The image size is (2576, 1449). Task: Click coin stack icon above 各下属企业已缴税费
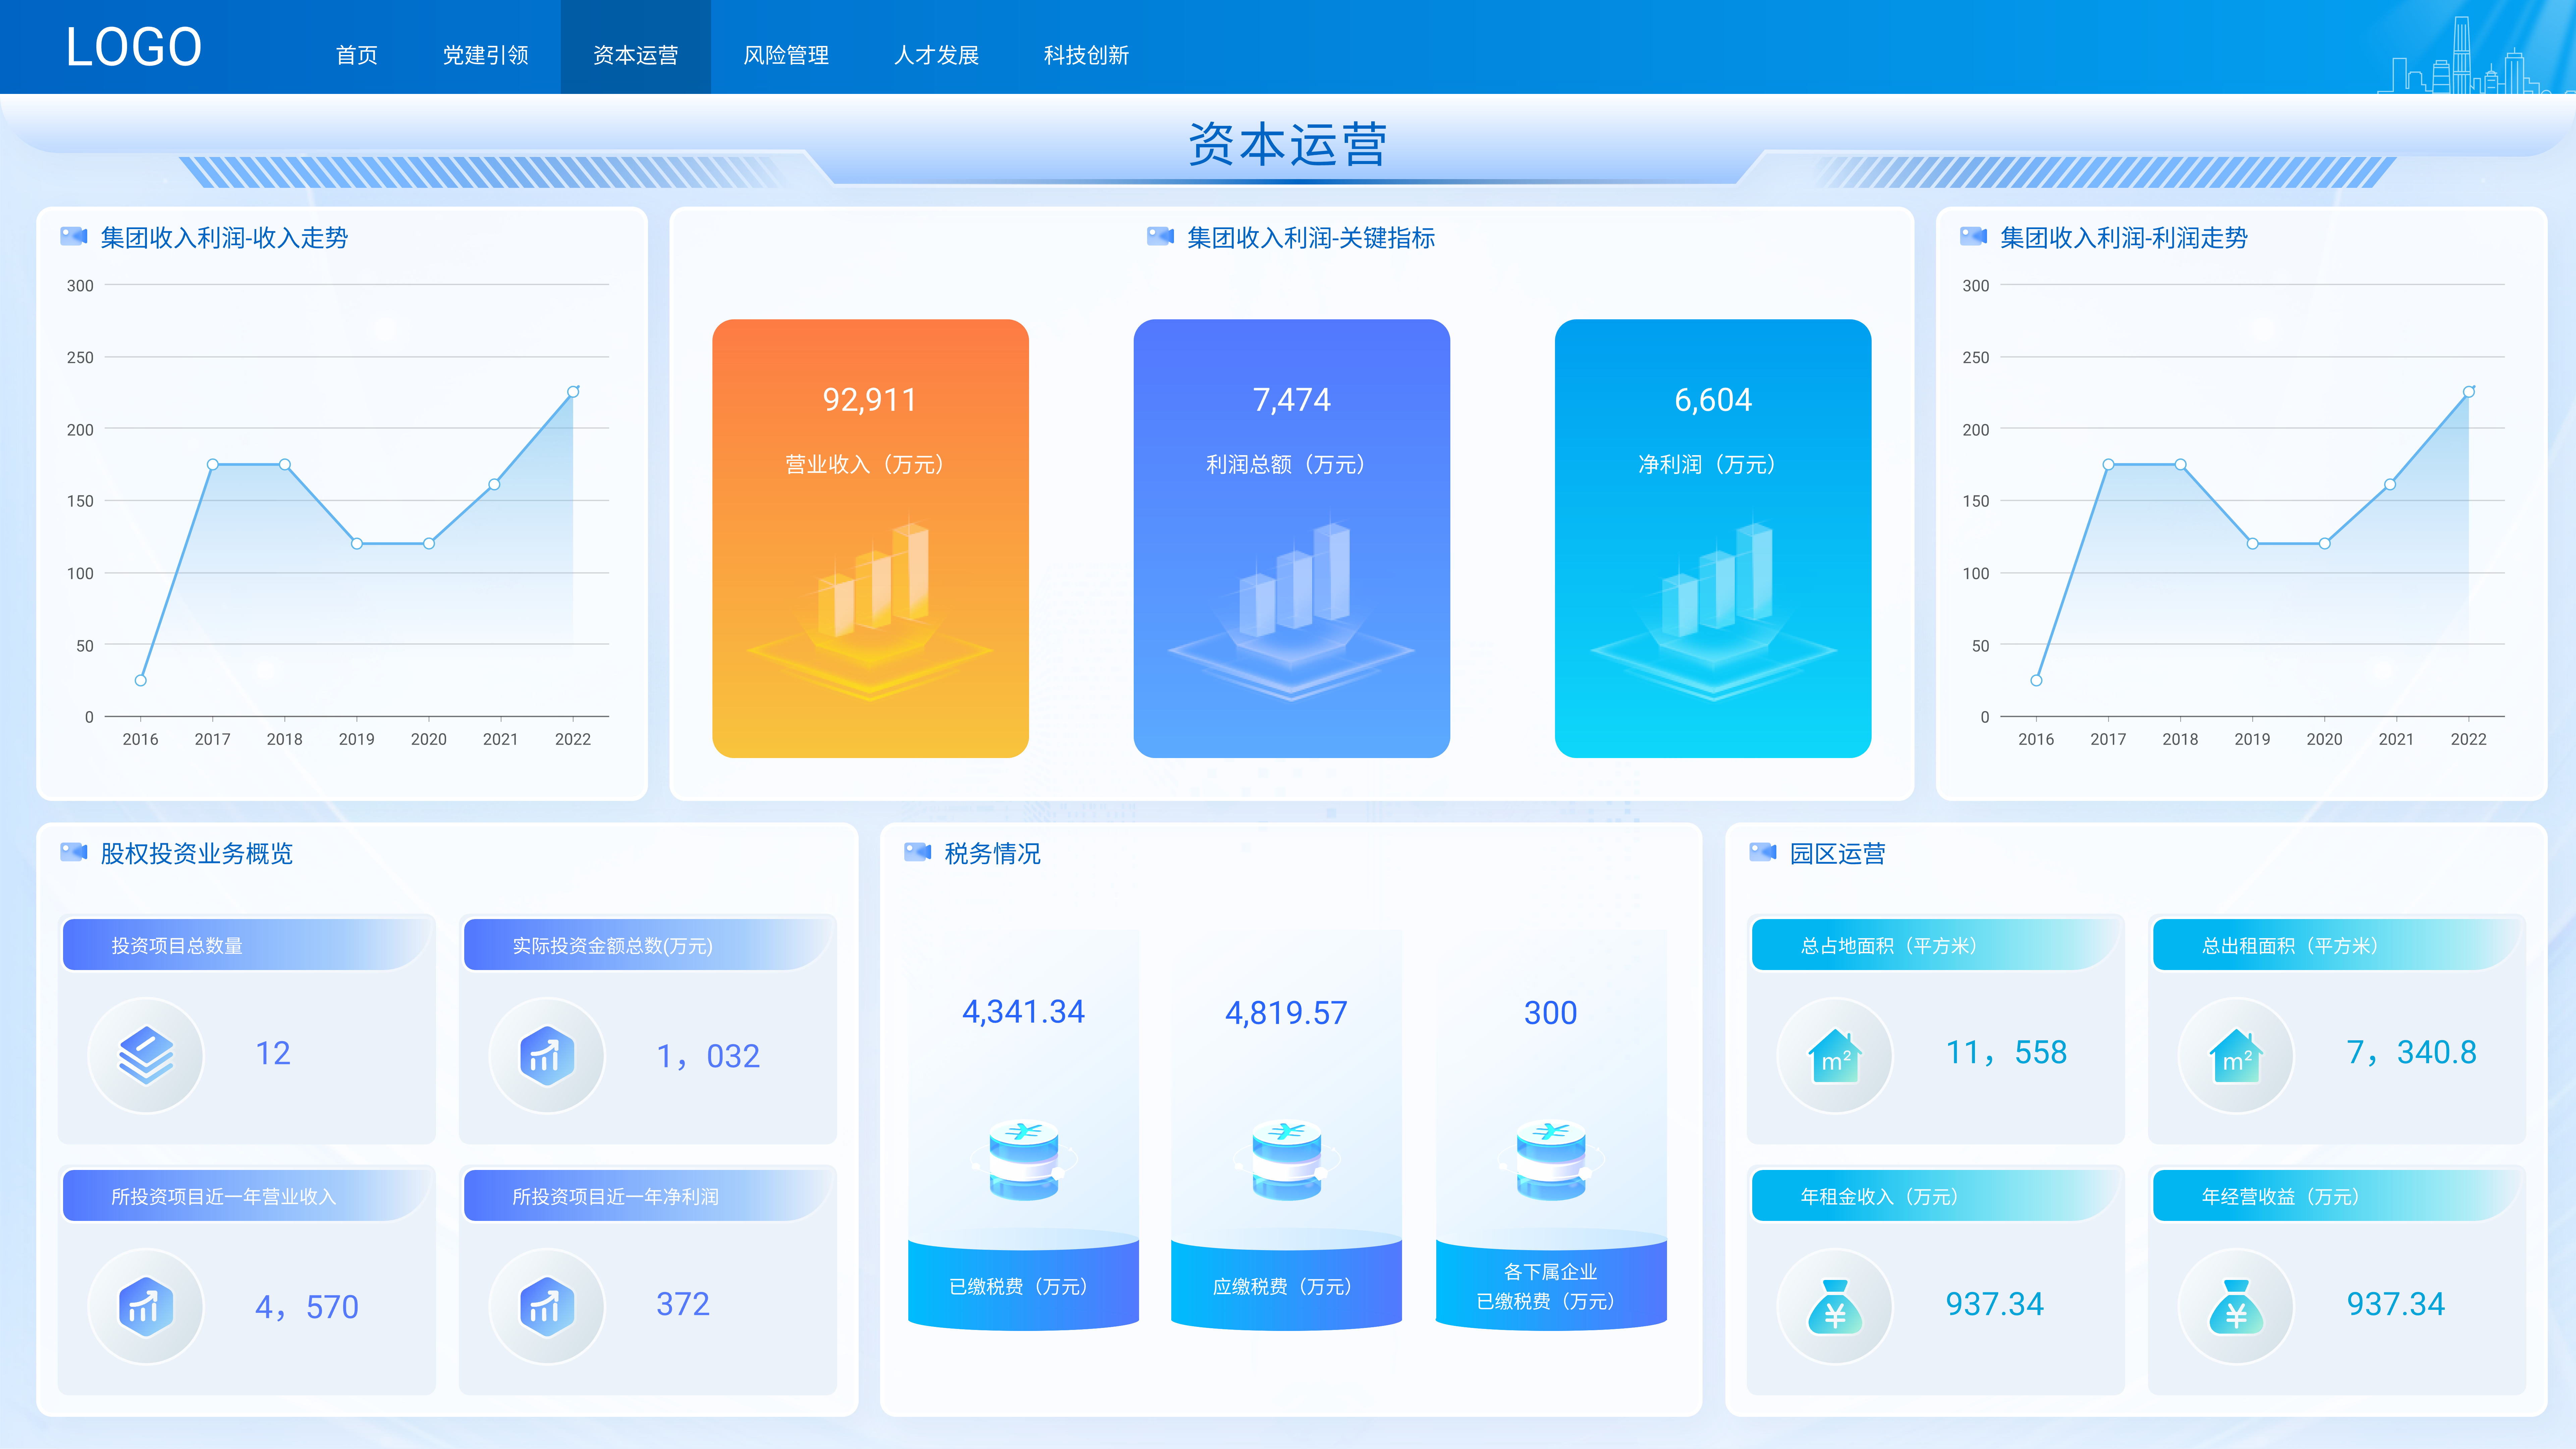(x=1551, y=1160)
